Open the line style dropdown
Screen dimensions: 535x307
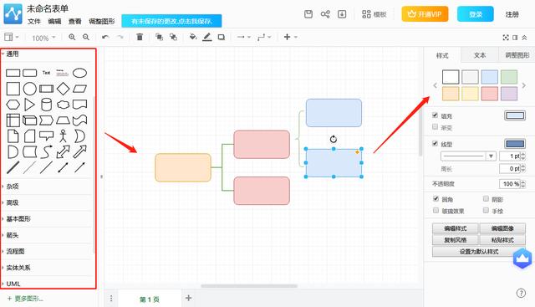pyautogui.click(x=468, y=156)
